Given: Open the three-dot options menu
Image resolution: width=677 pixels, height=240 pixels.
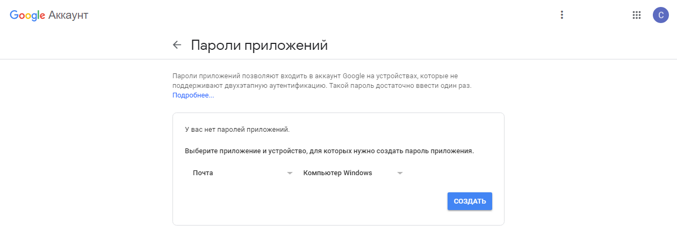Looking at the screenshot, I should pyautogui.click(x=562, y=15).
